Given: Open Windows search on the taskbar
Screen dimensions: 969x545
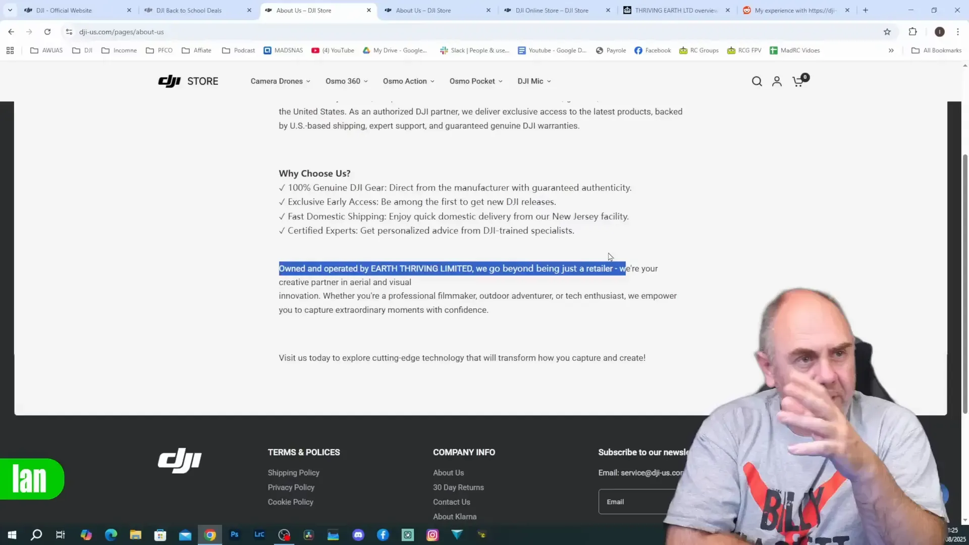Looking at the screenshot, I should tap(36, 535).
